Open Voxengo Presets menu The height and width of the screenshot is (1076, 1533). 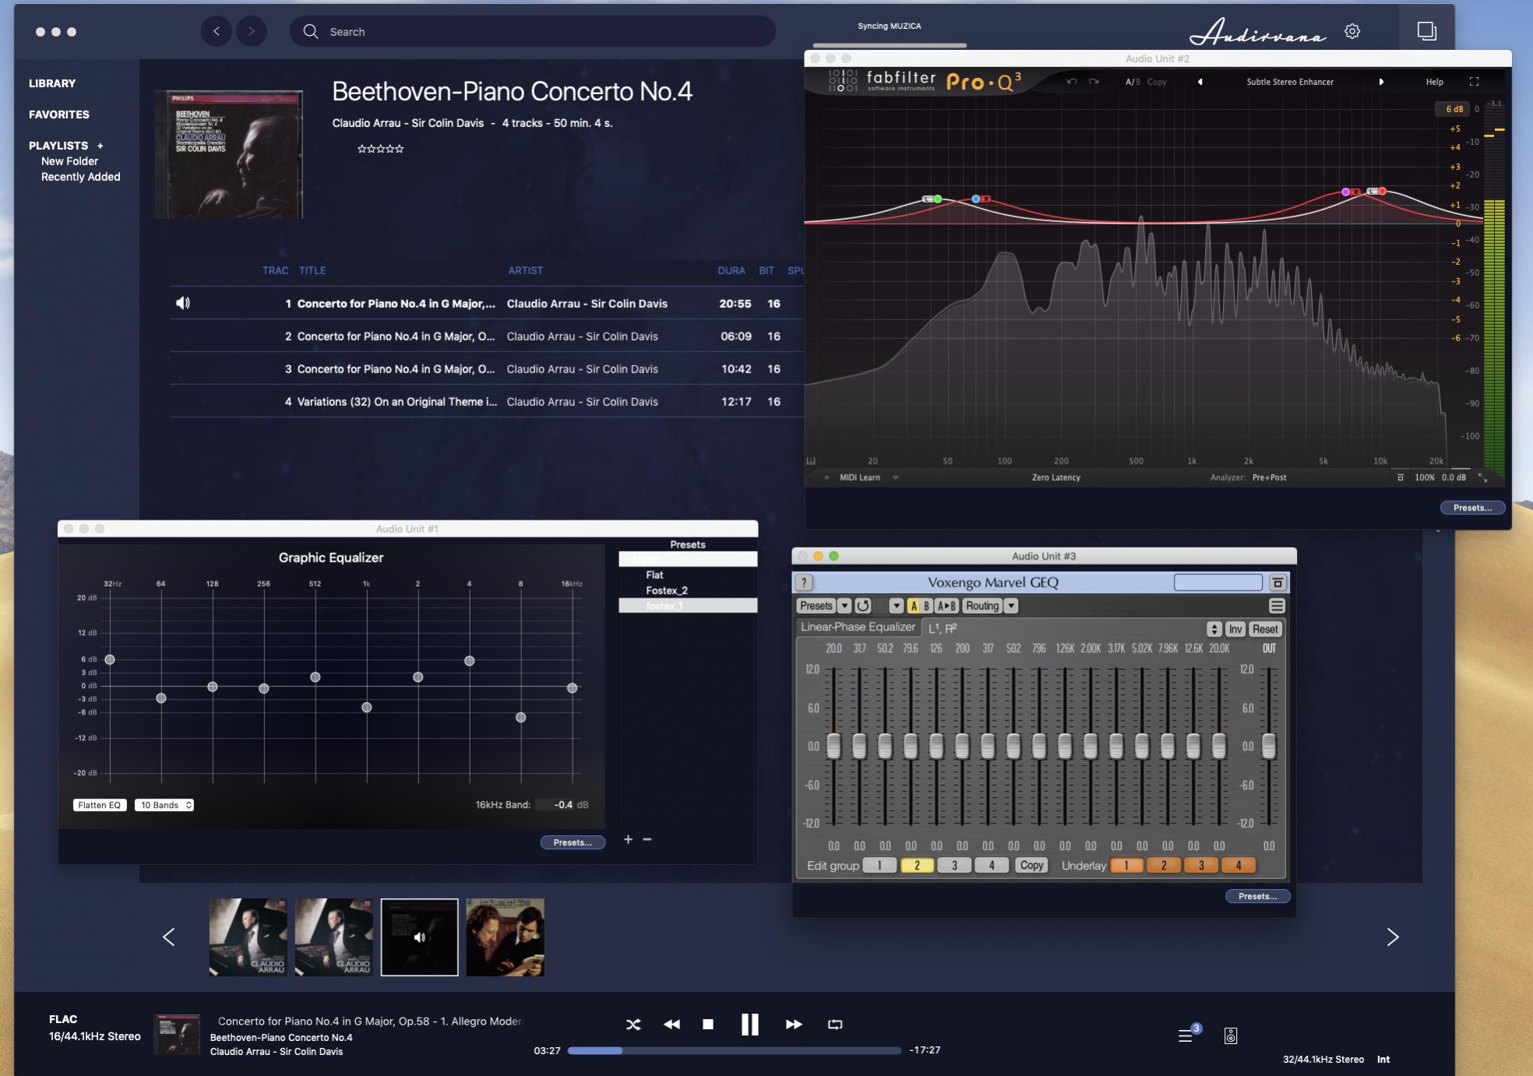pos(816,606)
